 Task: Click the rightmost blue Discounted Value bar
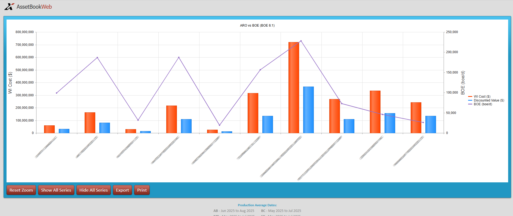point(431,125)
